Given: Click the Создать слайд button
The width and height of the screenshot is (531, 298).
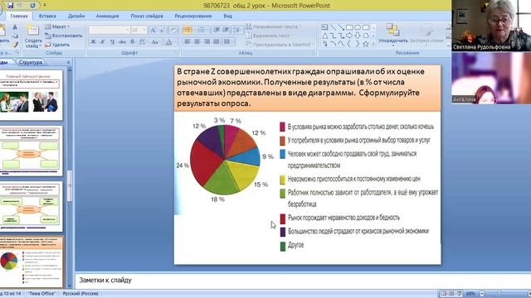Looking at the screenshot, I should [x=32, y=36].
